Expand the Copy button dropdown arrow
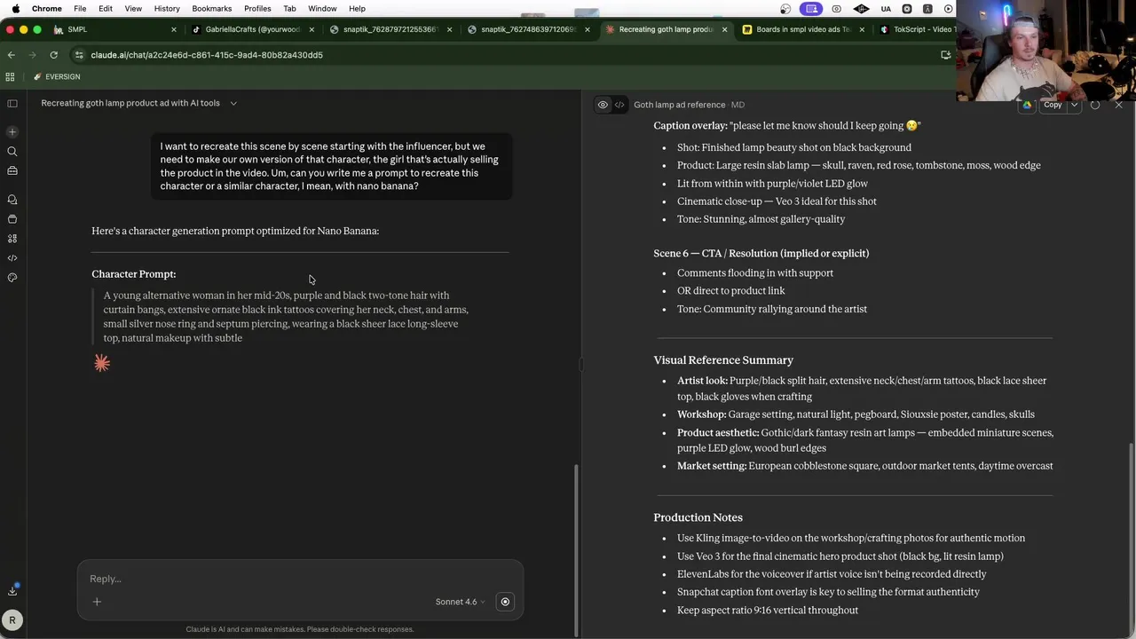 tap(1074, 105)
